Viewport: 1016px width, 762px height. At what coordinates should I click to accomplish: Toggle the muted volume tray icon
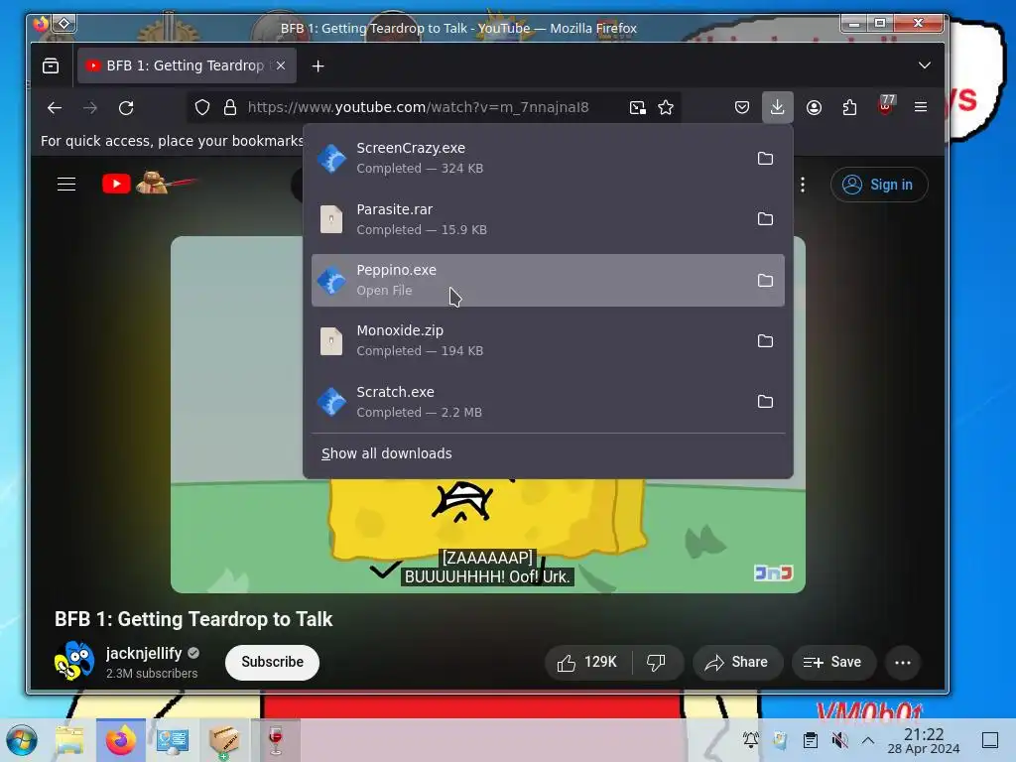[x=839, y=740]
